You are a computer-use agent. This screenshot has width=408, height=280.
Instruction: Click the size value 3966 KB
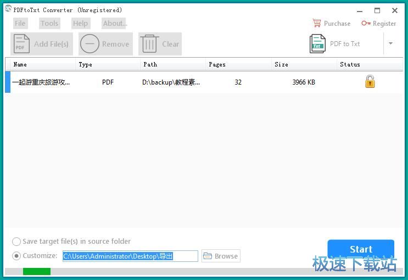304,82
